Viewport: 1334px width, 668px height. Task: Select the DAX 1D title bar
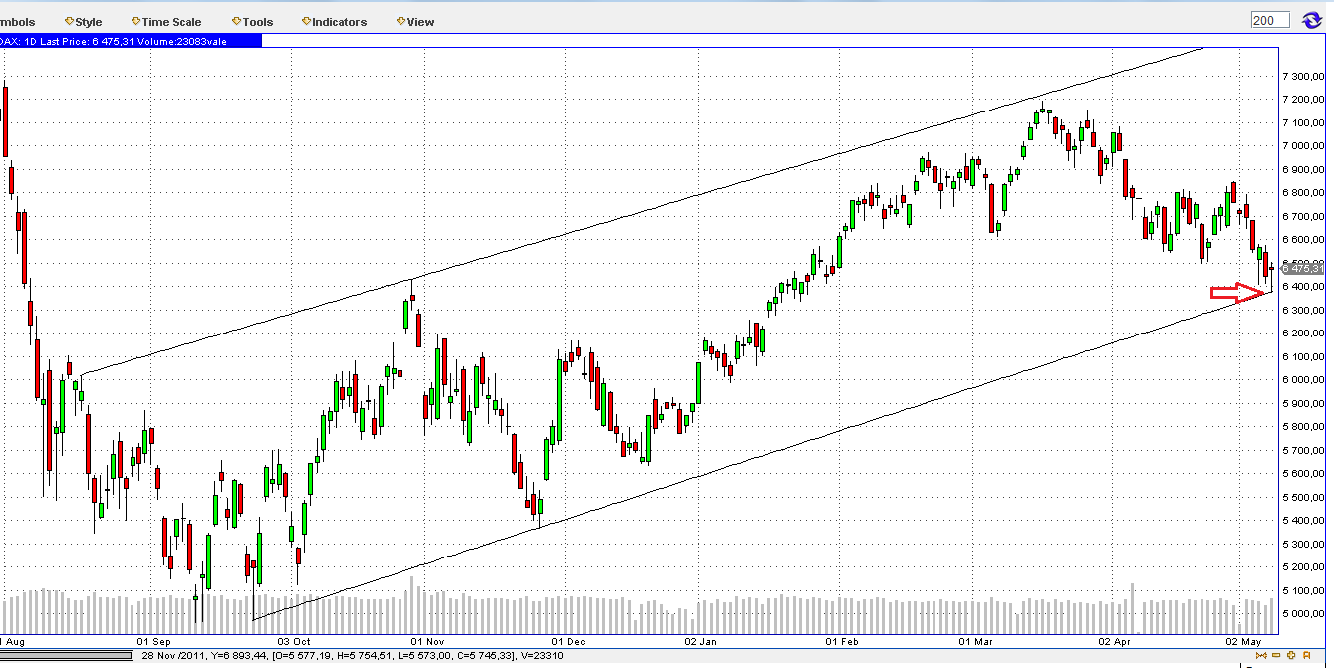point(130,41)
